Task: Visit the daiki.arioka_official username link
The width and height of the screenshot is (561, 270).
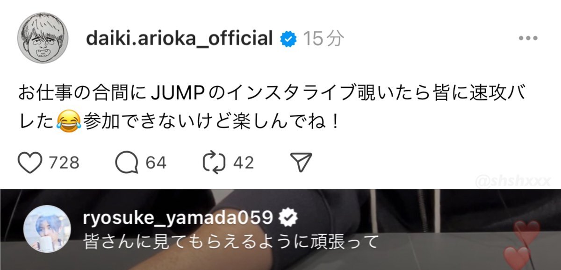Action: pyautogui.click(x=180, y=39)
